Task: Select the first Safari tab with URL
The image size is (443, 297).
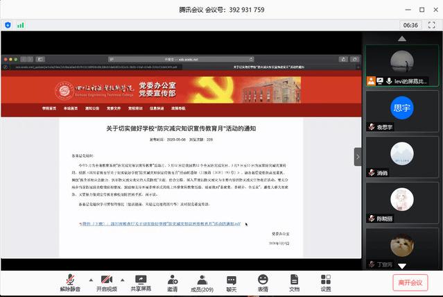Action: (96, 67)
